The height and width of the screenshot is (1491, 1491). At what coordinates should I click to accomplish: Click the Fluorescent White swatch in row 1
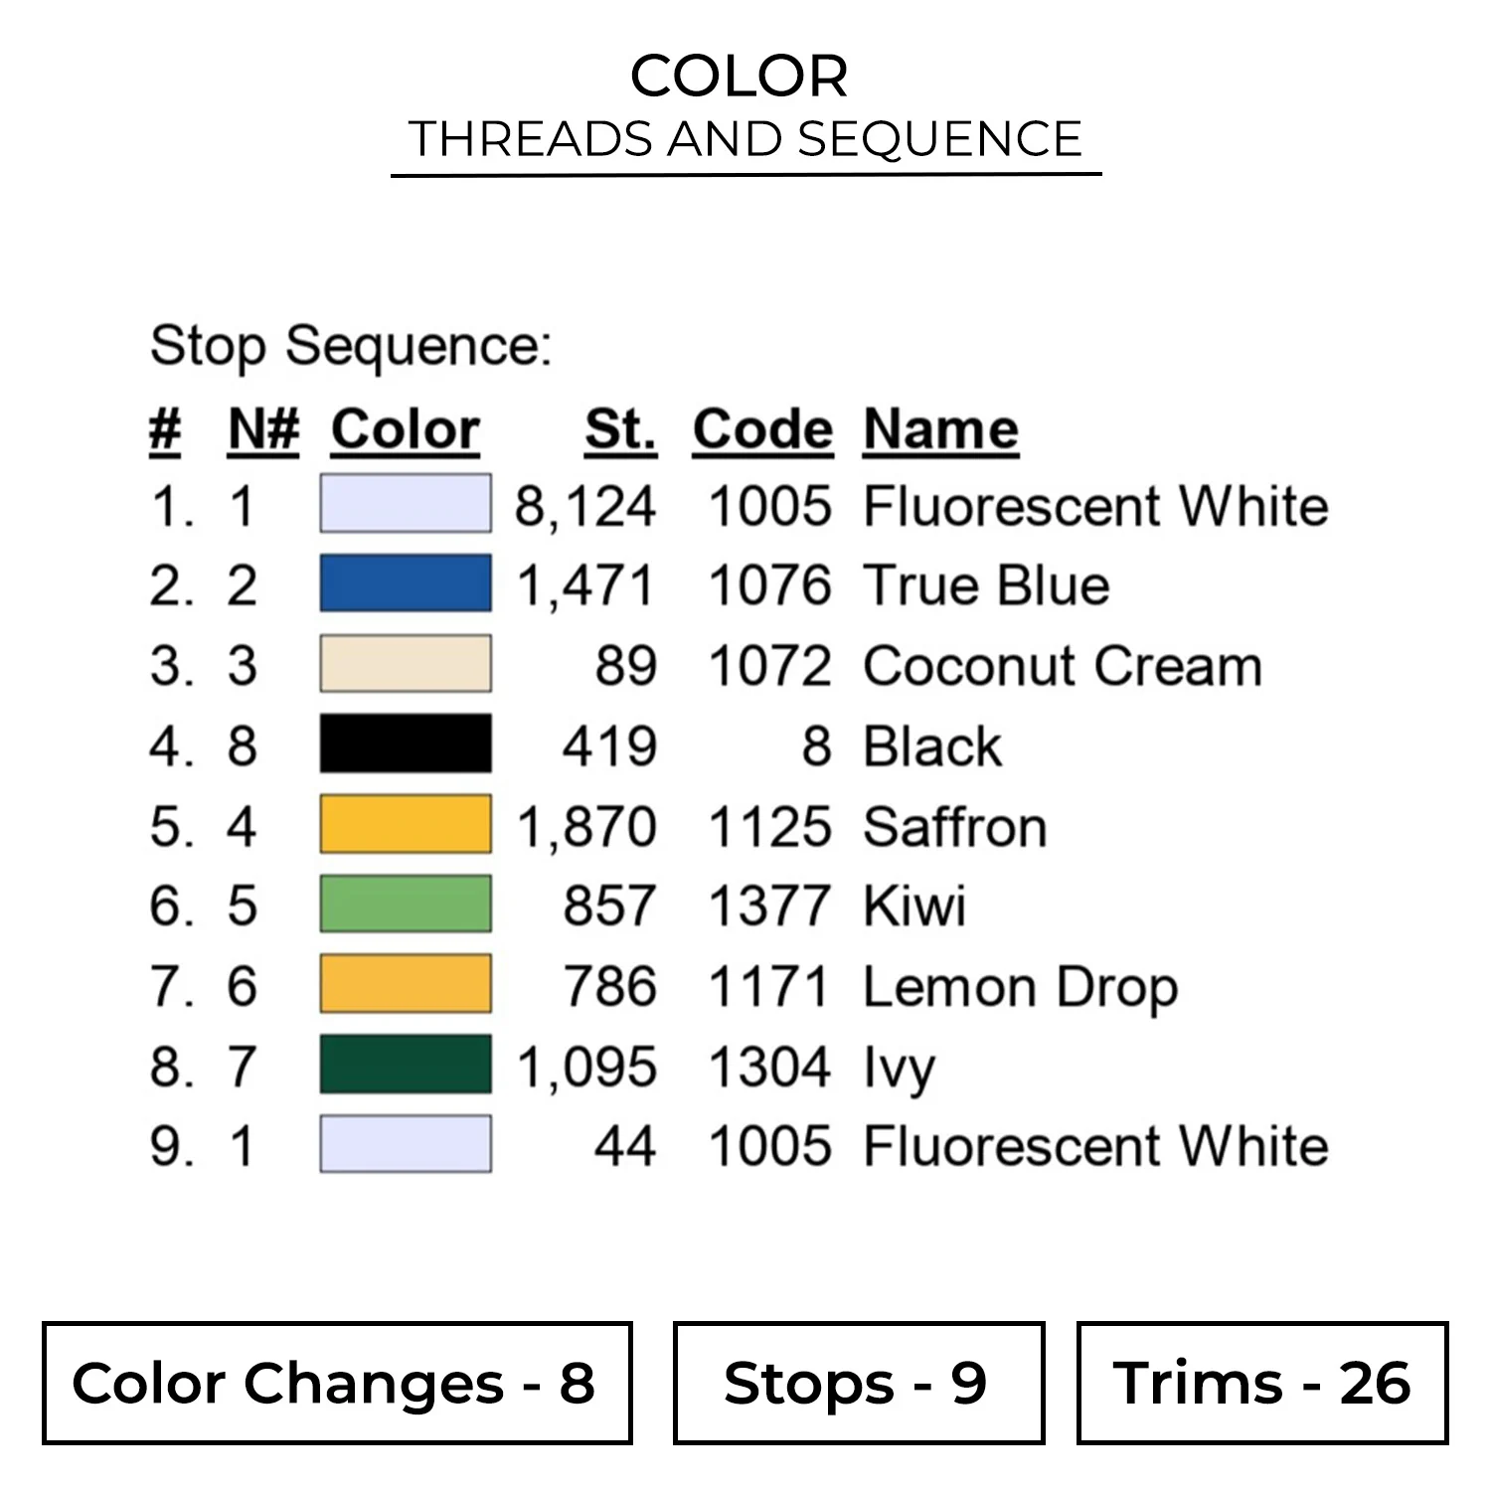click(406, 504)
